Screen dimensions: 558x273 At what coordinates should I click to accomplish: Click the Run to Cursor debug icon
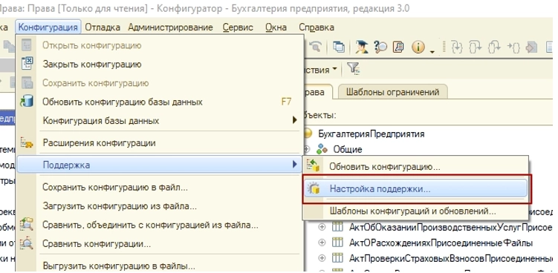(x=513, y=47)
